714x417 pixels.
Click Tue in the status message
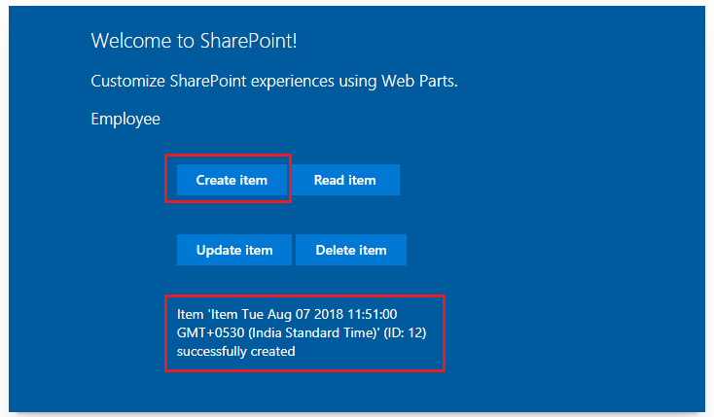click(259, 314)
